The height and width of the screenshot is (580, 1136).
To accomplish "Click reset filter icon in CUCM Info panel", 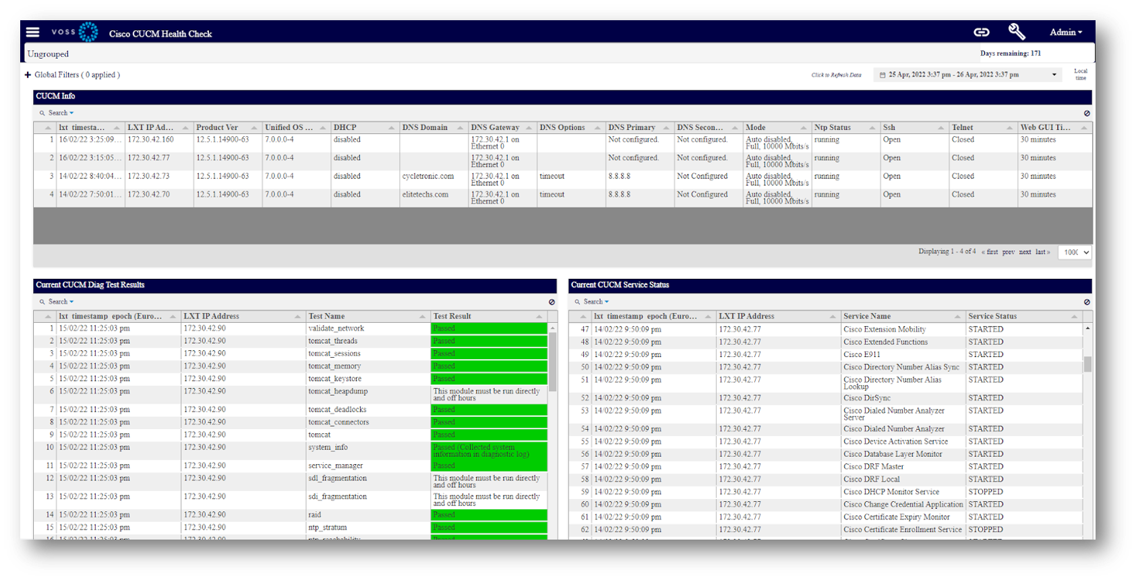I will coord(1087,113).
